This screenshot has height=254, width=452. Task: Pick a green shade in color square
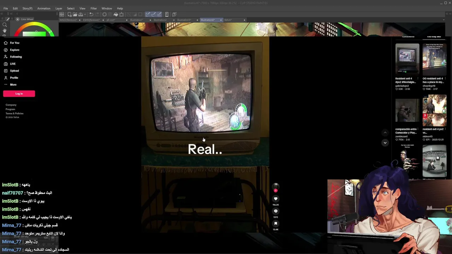34,34
